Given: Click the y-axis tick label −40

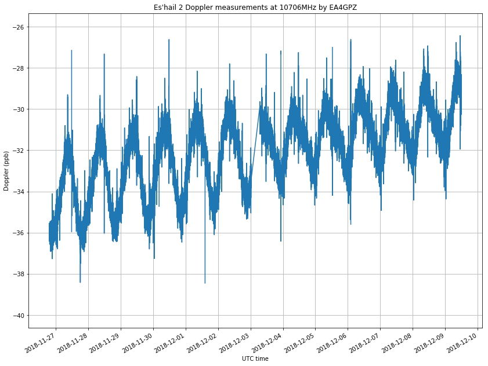Looking at the screenshot, I should 19,316.
